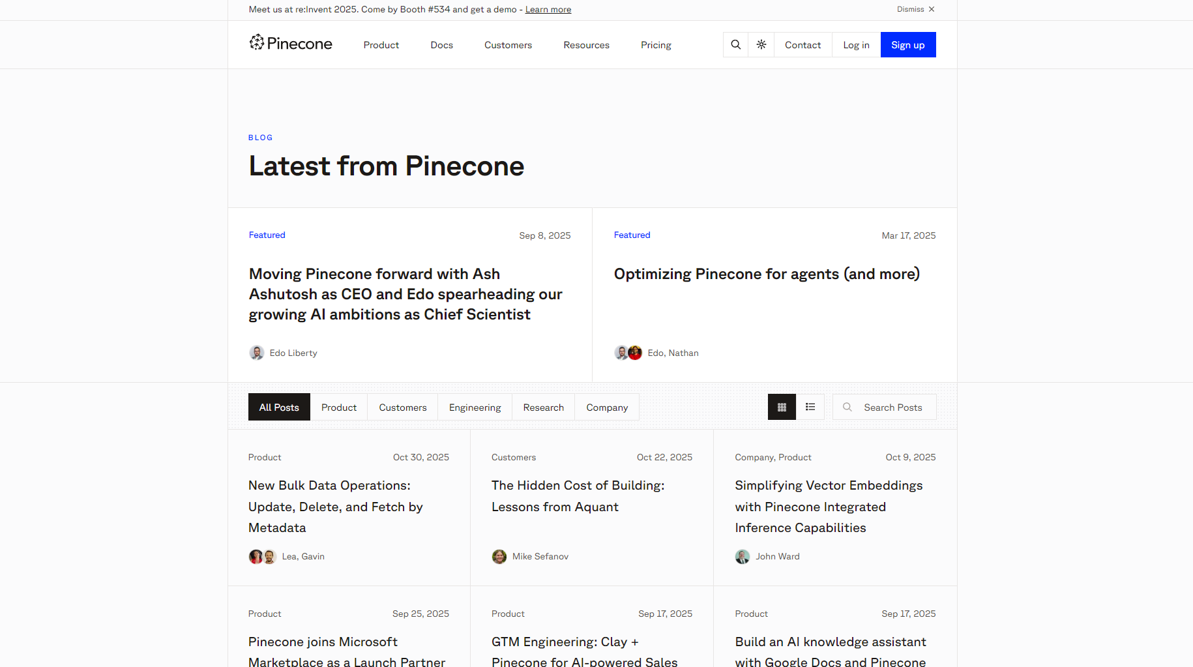Open the Optimizing Pinecone for agents article

pyautogui.click(x=767, y=274)
